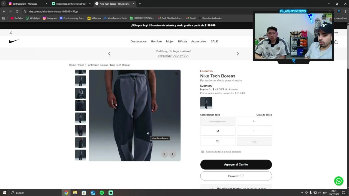Go to next product image
This screenshot has width=349, height=196.
[172, 154]
